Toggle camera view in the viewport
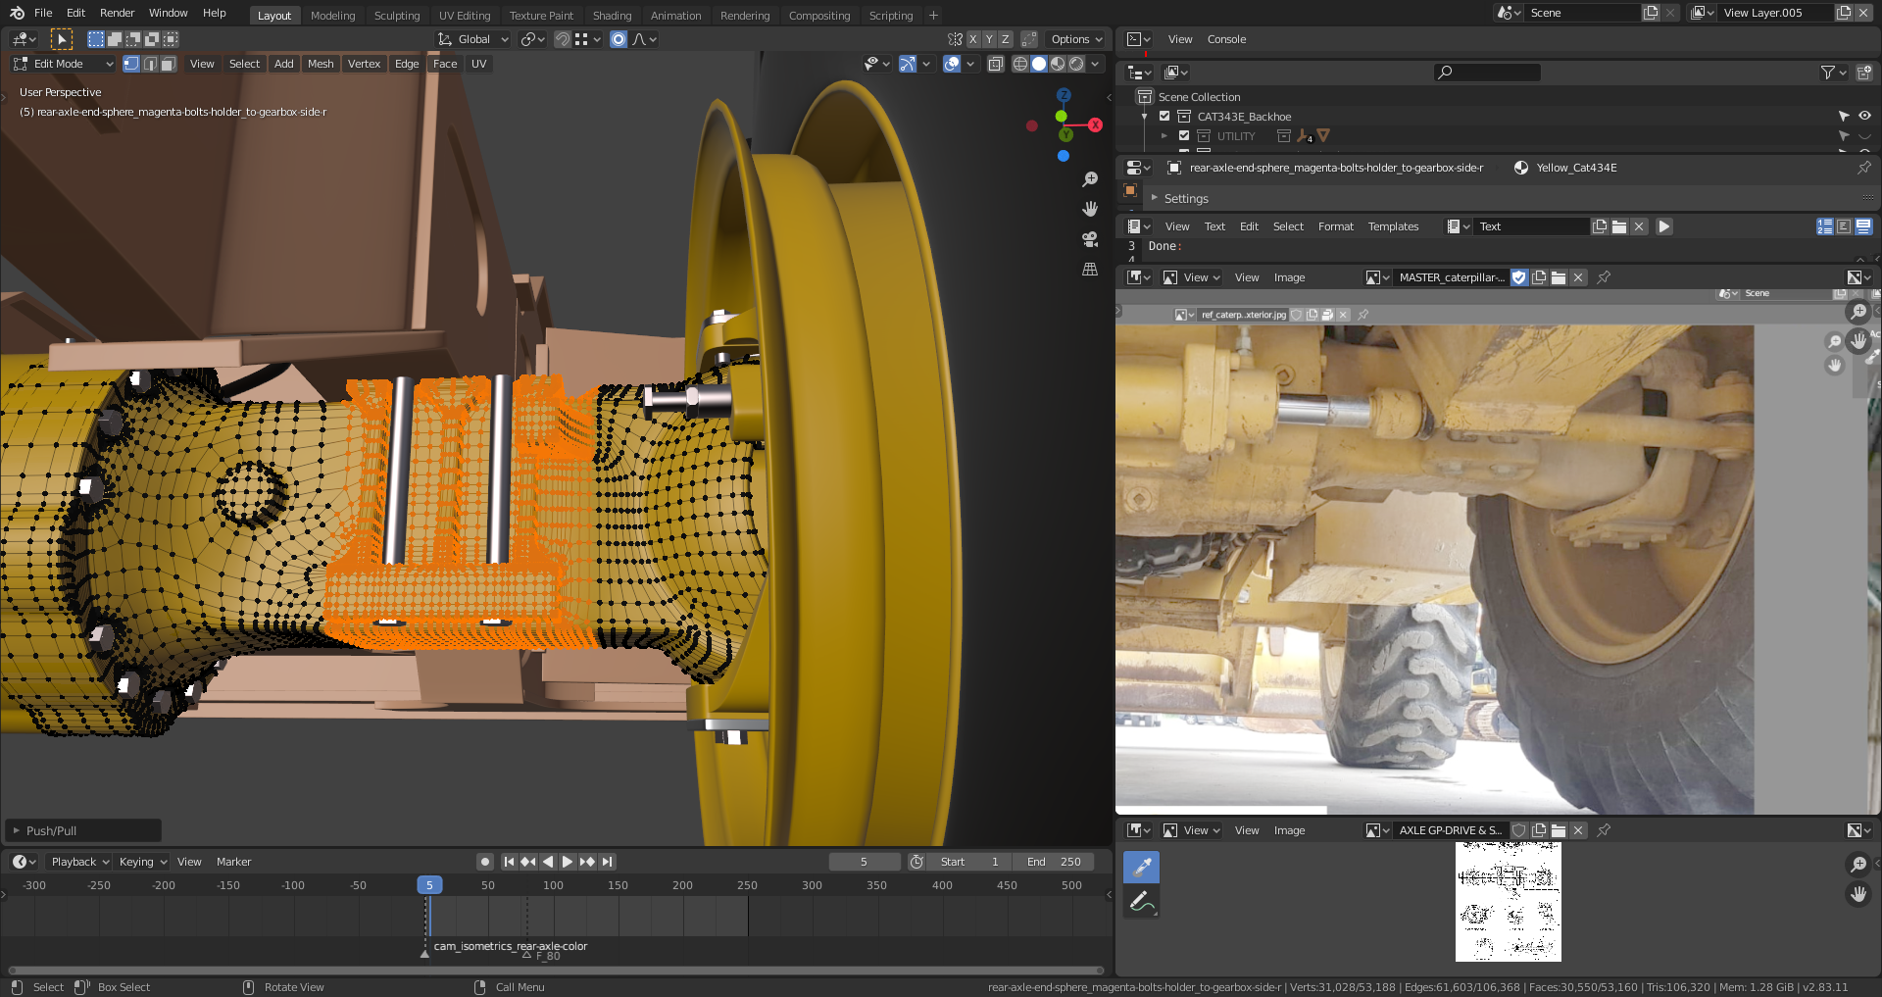 click(x=1089, y=239)
